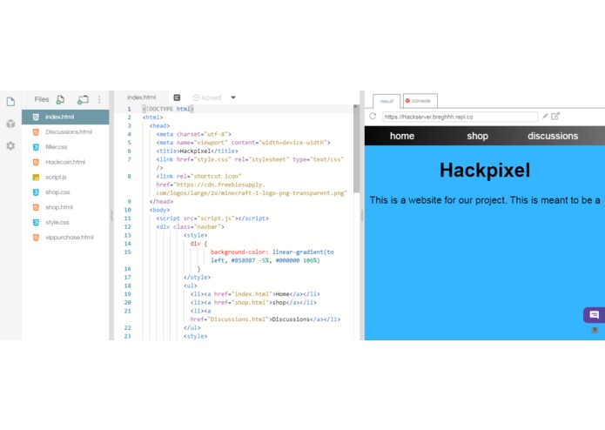Click the help question mark icon
This screenshot has width=605, height=430.
click(x=595, y=330)
